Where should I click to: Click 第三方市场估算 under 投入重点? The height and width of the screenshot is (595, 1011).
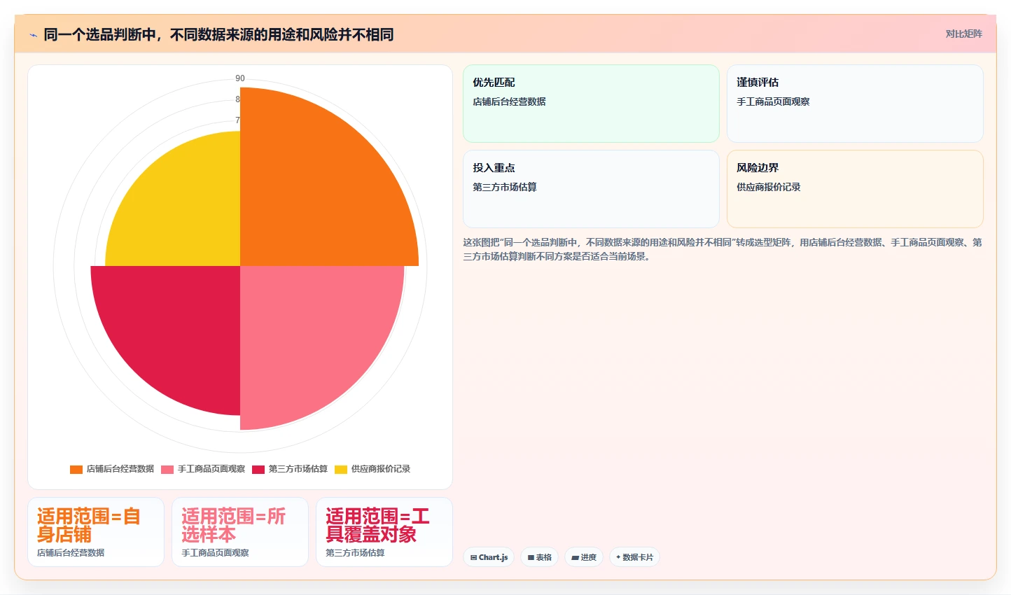point(505,187)
